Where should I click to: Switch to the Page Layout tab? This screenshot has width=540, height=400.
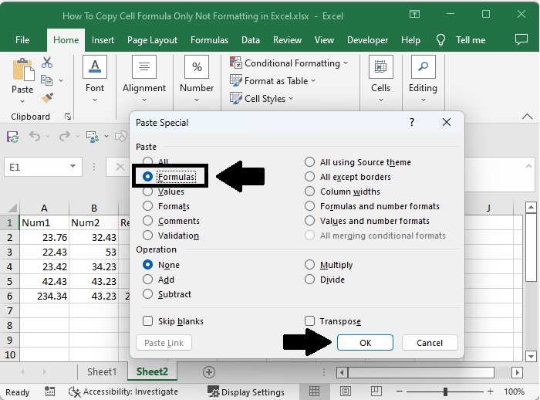pyautogui.click(x=152, y=40)
